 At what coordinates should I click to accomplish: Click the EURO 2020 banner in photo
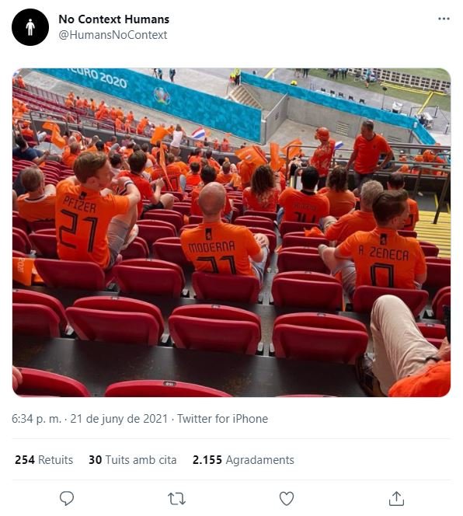(x=97, y=78)
